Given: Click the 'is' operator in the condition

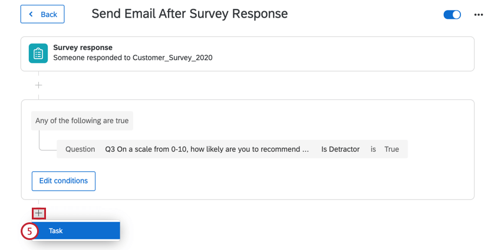Looking at the screenshot, I should click(x=373, y=149).
